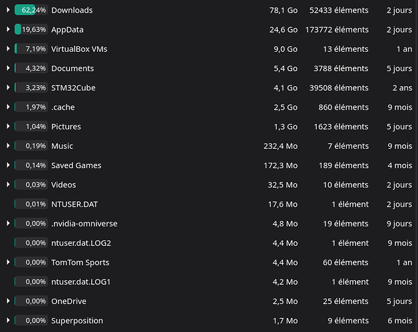Click the 78,1 Go size of Downloads
The image size is (418, 332).
click(x=284, y=10)
